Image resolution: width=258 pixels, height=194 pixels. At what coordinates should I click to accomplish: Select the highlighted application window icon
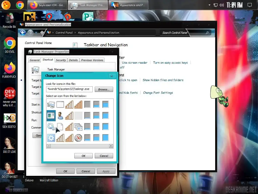coord(51,116)
